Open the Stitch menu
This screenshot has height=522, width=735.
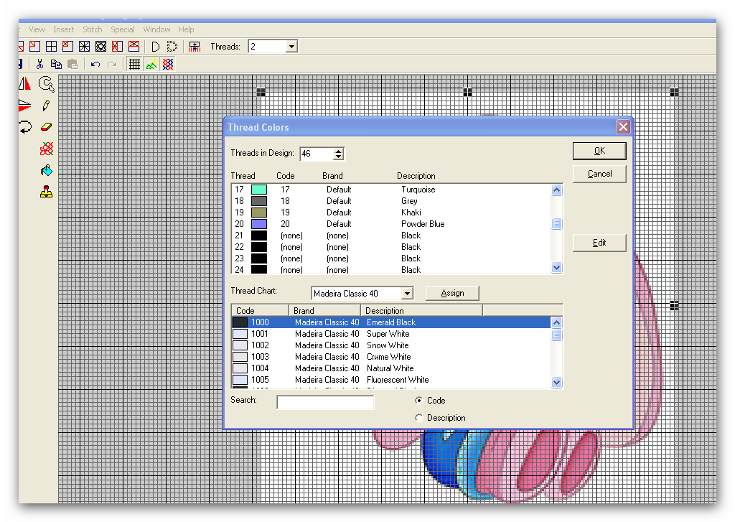click(93, 29)
